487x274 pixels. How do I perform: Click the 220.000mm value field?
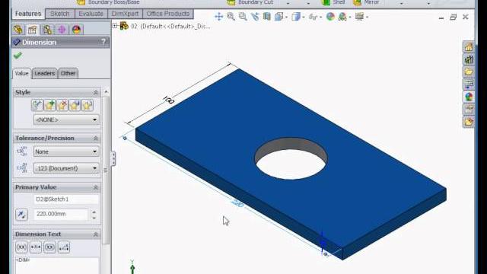(x=61, y=214)
